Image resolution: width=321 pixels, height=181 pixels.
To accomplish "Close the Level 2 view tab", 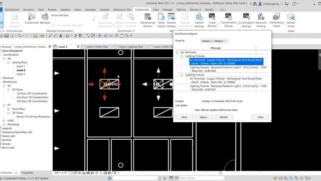I will (78, 47).
